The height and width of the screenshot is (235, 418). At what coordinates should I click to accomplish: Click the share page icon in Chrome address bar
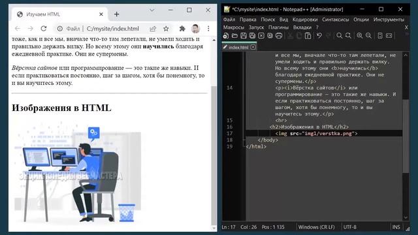[153, 29]
